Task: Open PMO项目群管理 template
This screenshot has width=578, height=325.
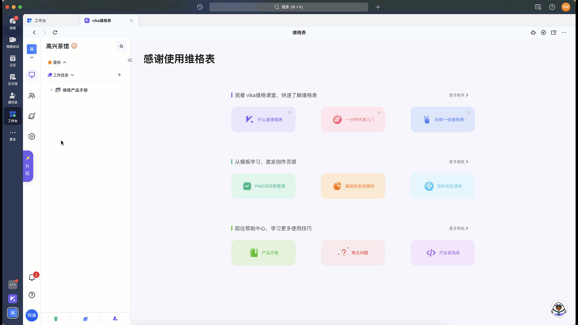Action: click(x=263, y=186)
